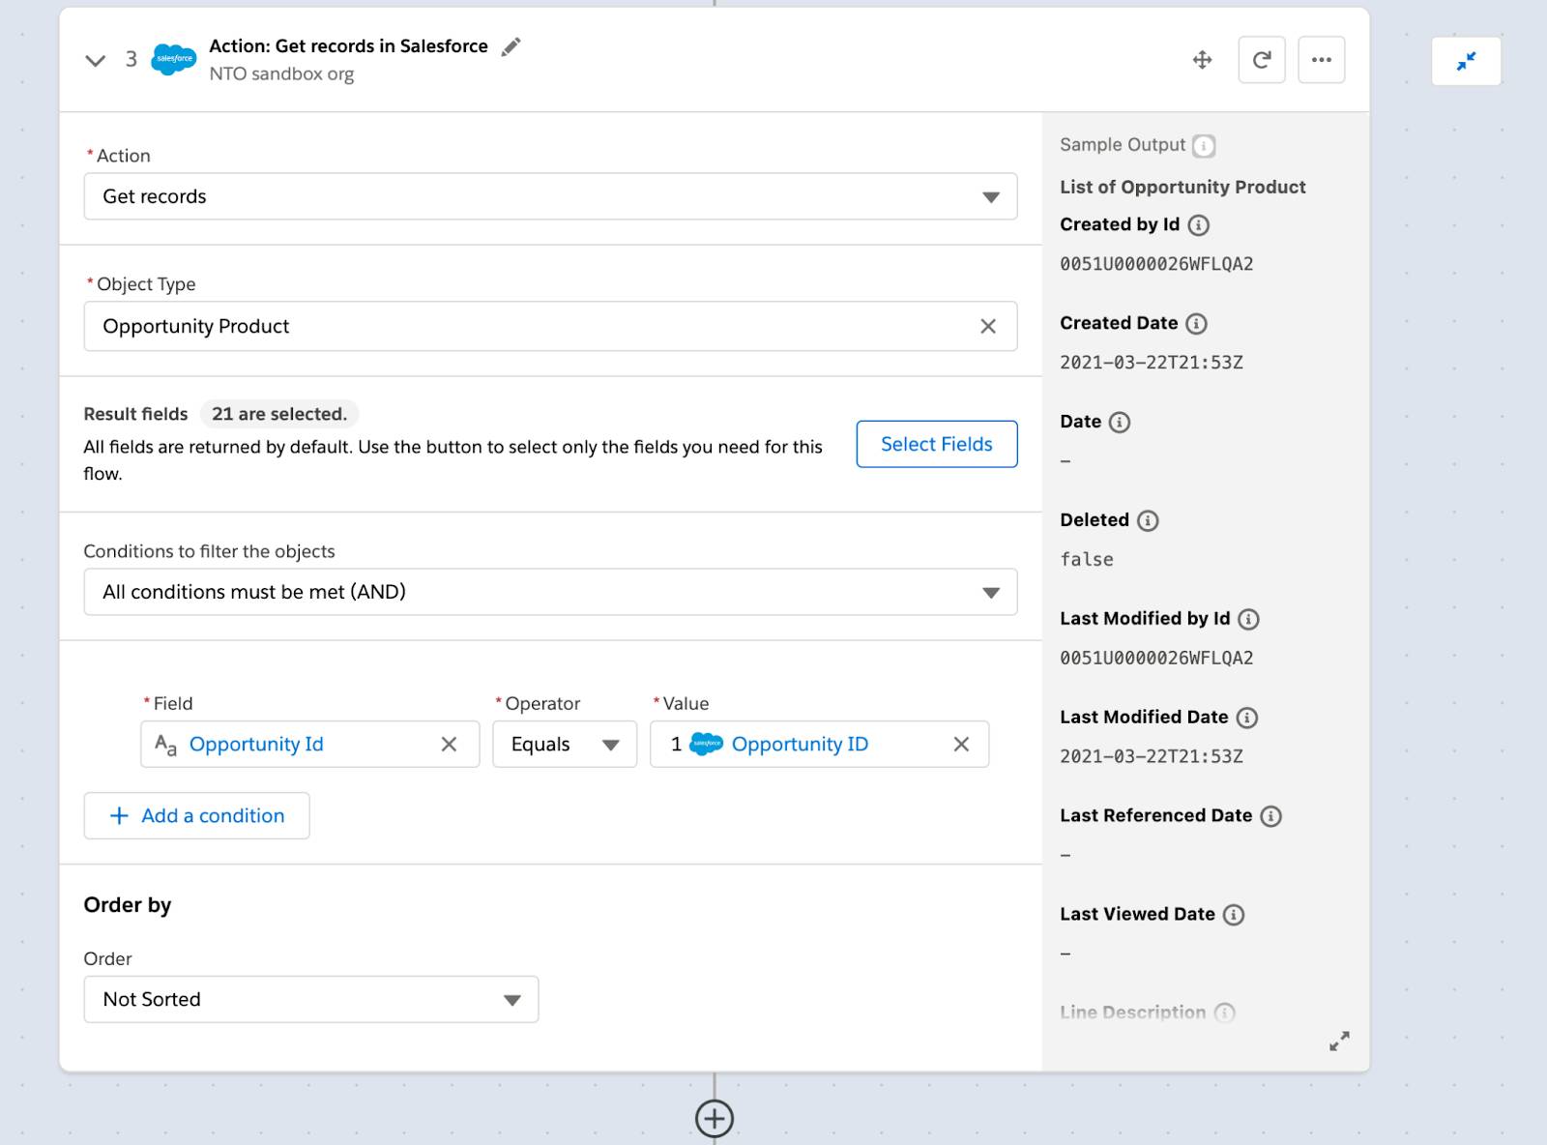This screenshot has width=1547, height=1145.
Task: Click the collapse view arrows icon
Action: point(1466,61)
